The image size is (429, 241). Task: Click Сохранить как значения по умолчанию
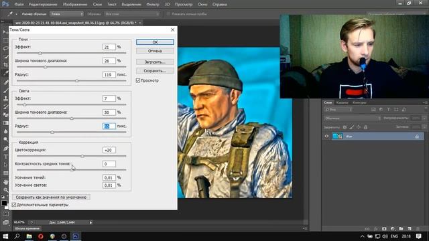coord(51,197)
